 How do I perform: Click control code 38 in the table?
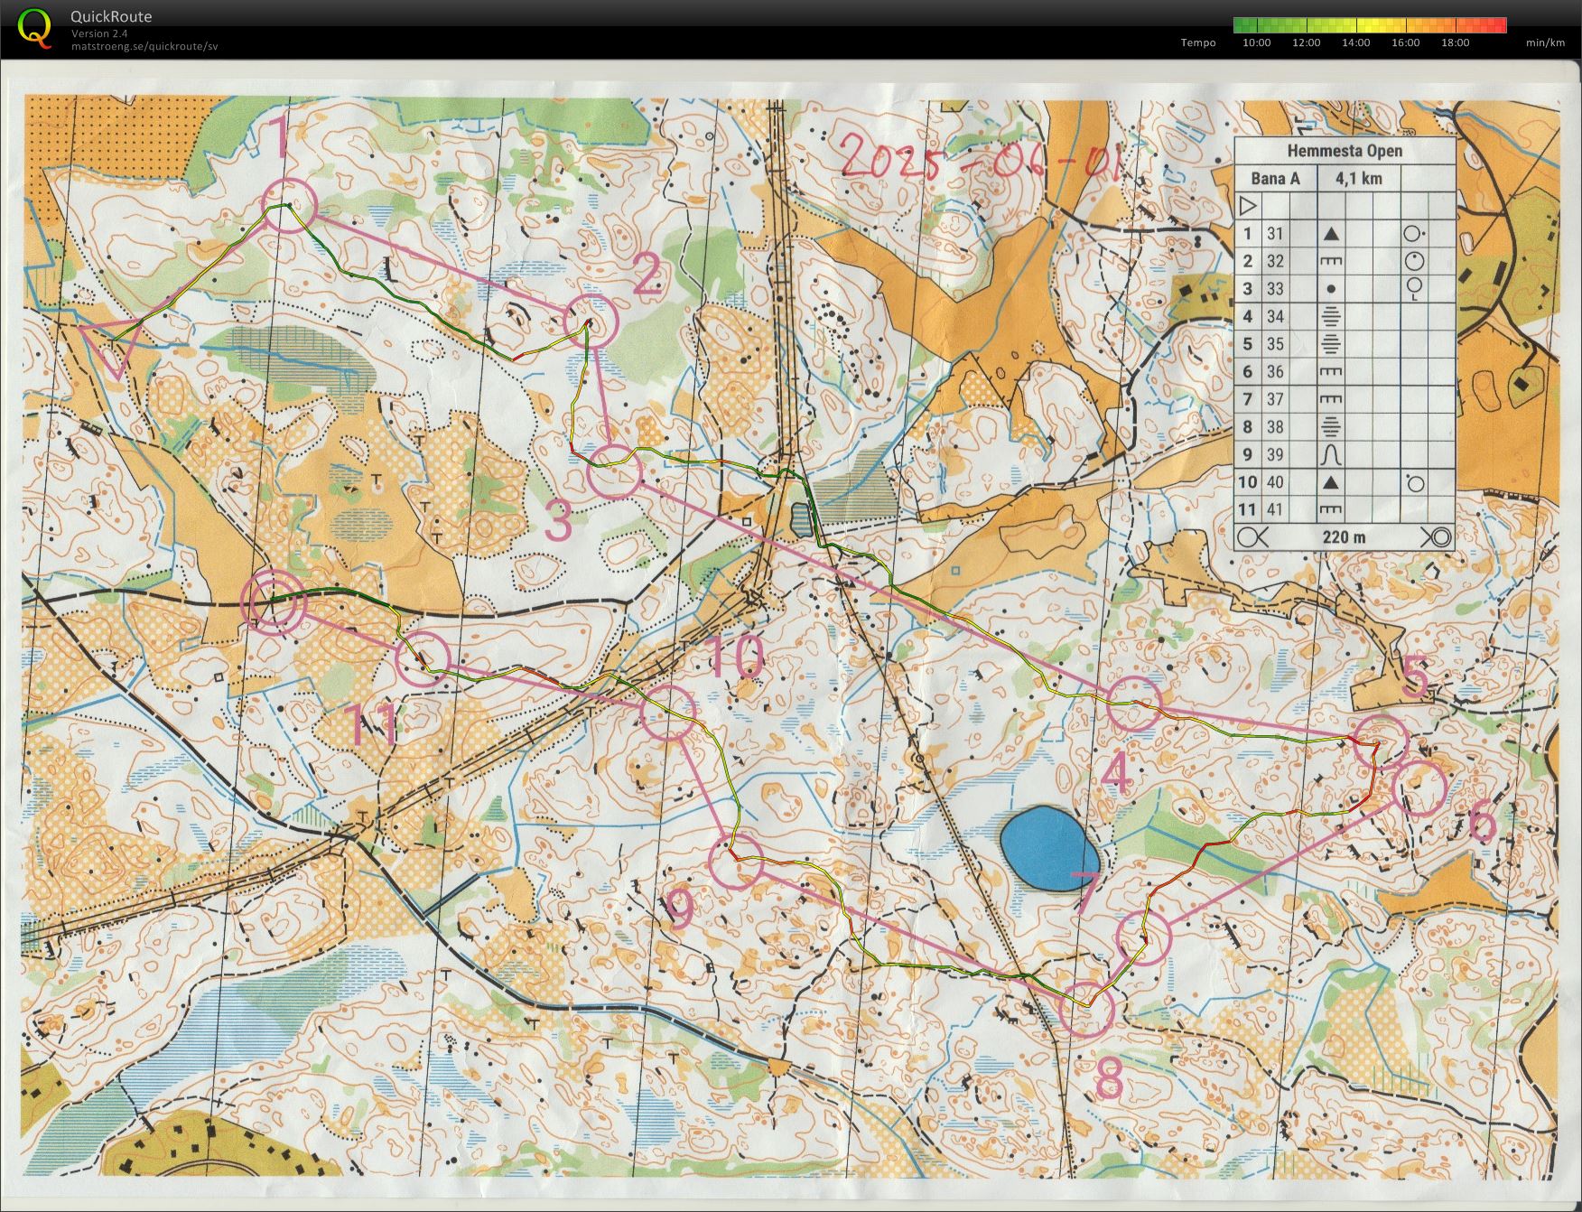pos(1274,427)
